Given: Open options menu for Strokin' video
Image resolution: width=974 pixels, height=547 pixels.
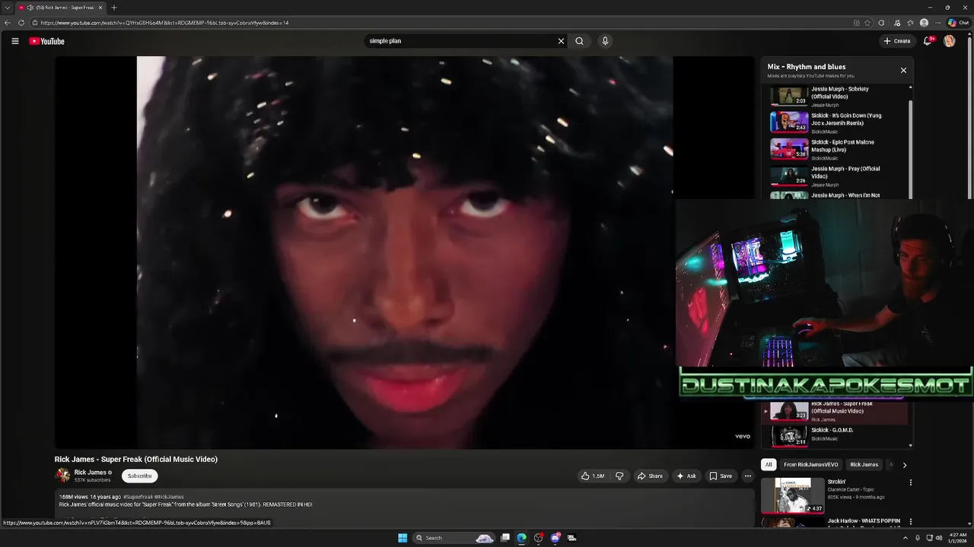Looking at the screenshot, I should [x=910, y=482].
